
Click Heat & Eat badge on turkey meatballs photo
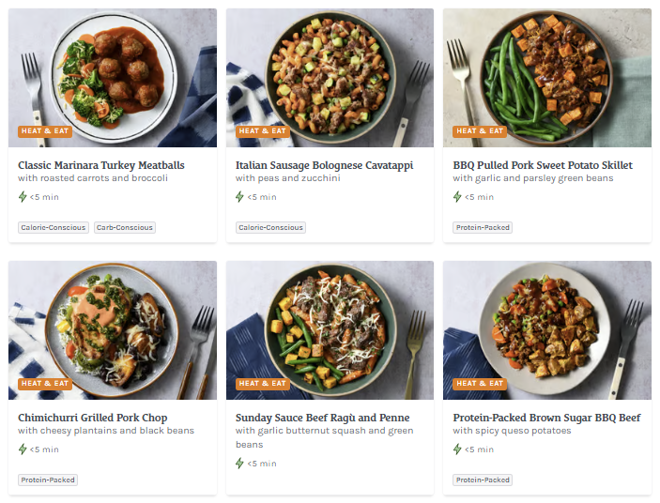[x=45, y=131]
